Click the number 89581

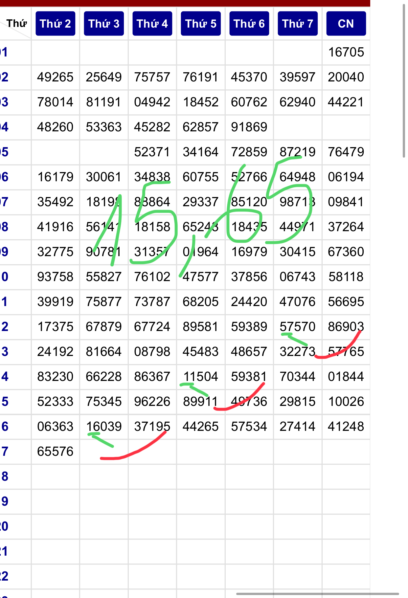coord(201,327)
